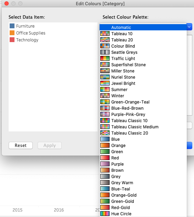Screen dimensions: 194x217
Task: Select the Green sequential palette
Action: coord(143,152)
